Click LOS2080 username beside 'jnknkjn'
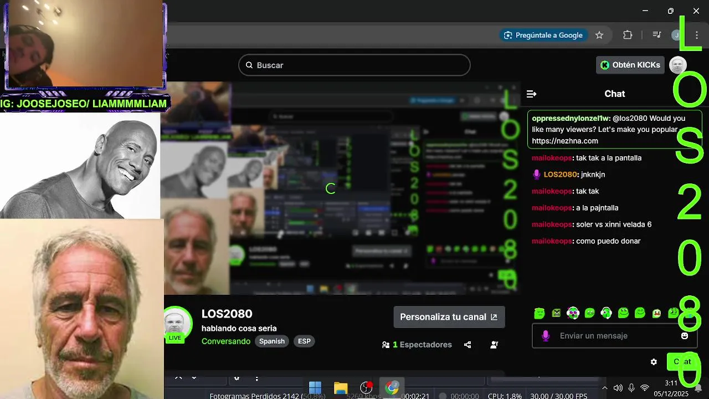Image resolution: width=709 pixels, height=399 pixels. tap(561, 175)
